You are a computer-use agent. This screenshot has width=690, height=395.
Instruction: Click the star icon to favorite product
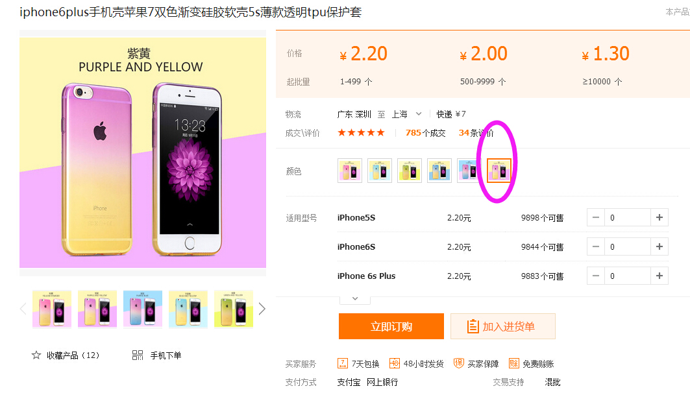36,355
